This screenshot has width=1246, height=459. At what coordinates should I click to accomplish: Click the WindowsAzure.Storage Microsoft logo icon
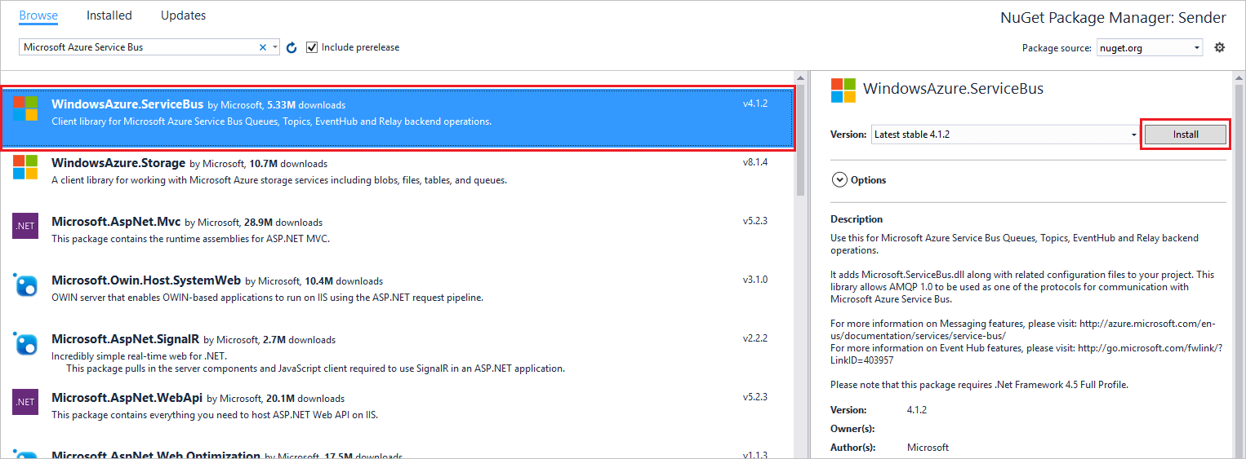[25, 167]
